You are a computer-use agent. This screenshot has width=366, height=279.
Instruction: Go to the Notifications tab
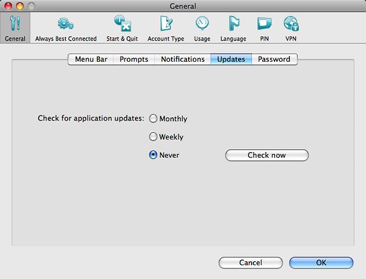pyautogui.click(x=182, y=59)
